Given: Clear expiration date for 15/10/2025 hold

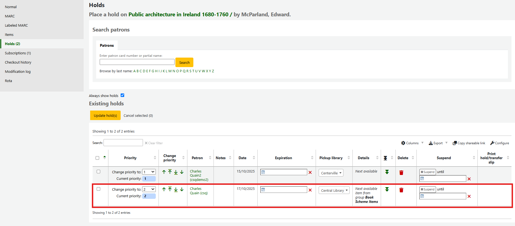Looking at the screenshot, I should 310,172.
